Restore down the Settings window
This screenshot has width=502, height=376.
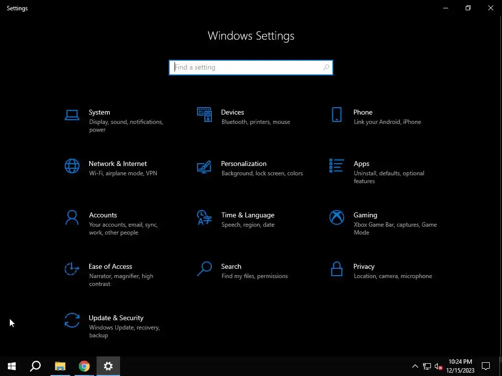468,8
